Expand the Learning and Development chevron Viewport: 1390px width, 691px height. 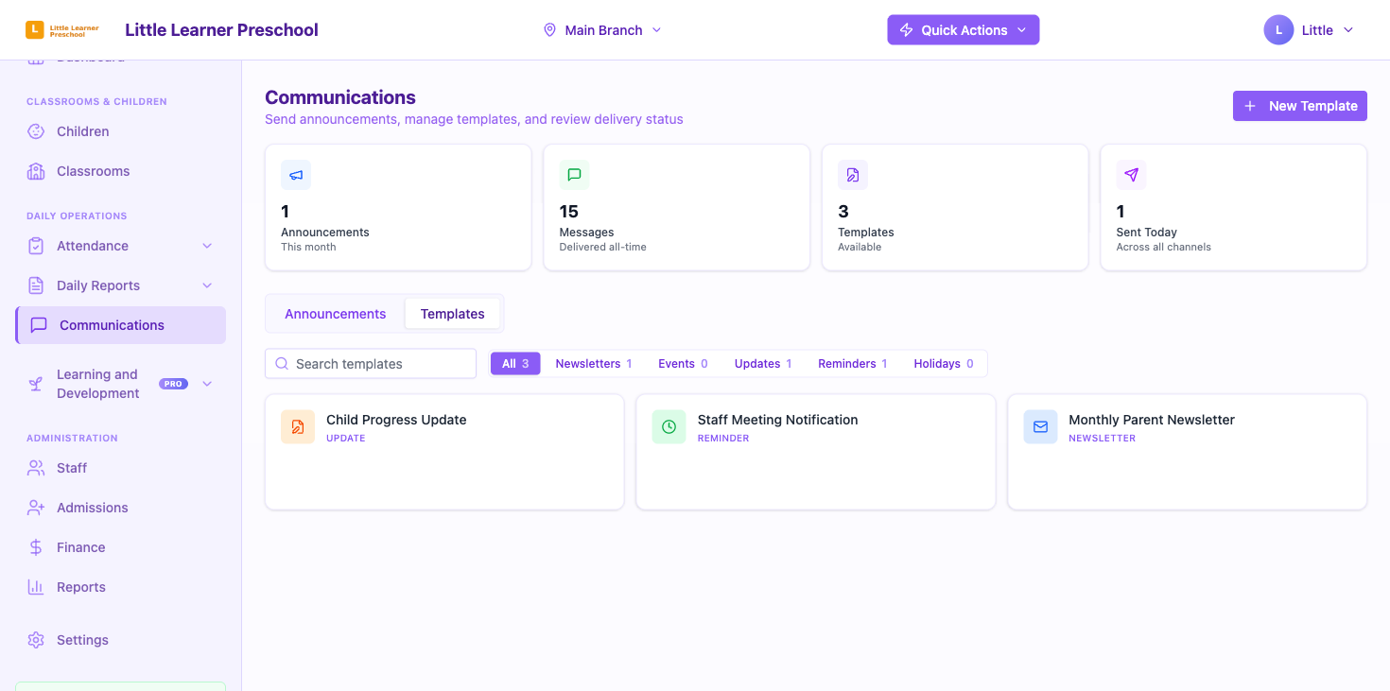[207, 384]
